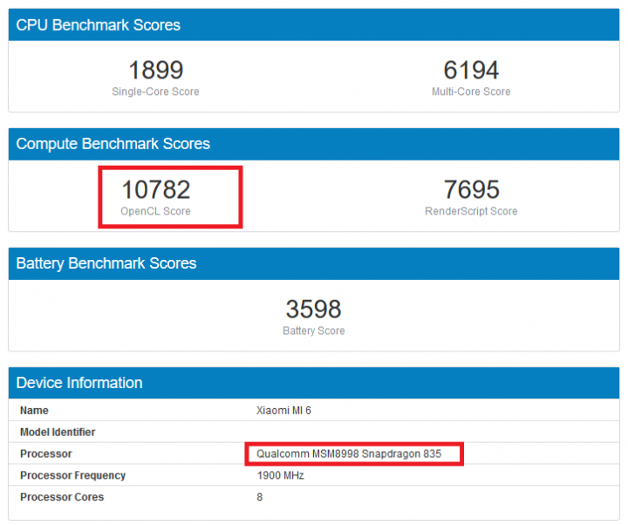
Task: Click the Device Information header
Action: pyautogui.click(x=314, y=383)
